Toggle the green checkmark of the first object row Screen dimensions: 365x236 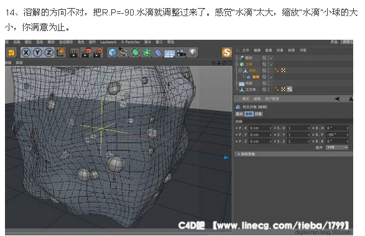tap(271, 58)
